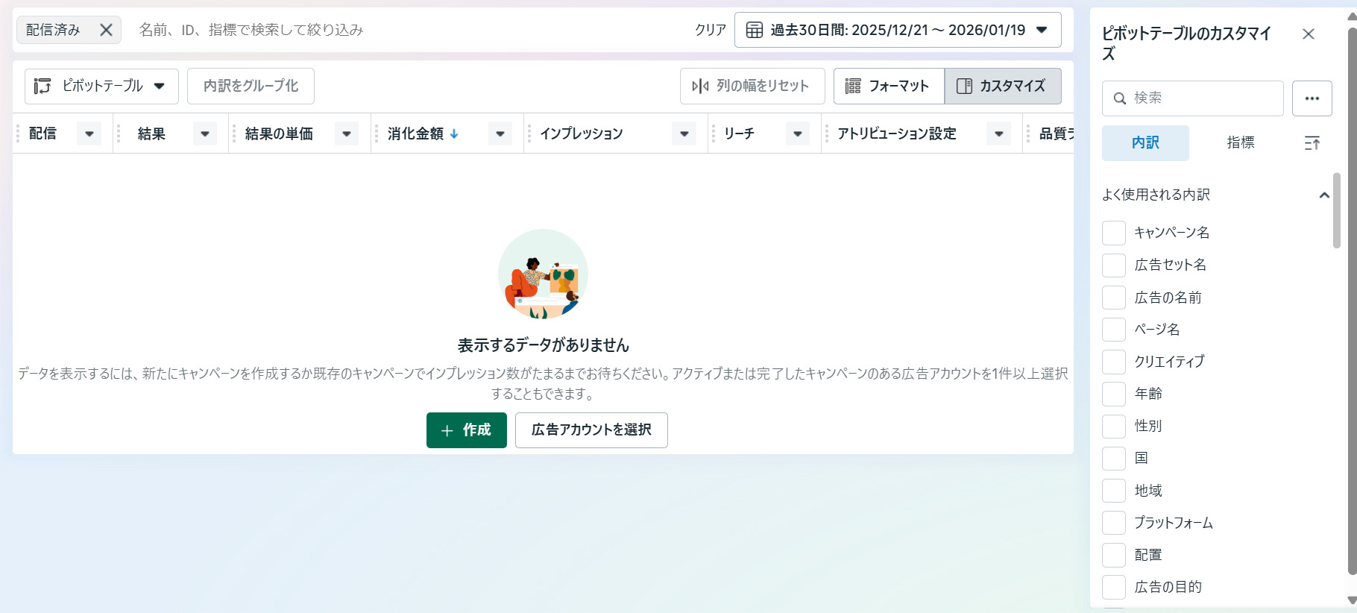Click the 列の幅をリセット button
1357x613 pixels.
pos(752,86)
